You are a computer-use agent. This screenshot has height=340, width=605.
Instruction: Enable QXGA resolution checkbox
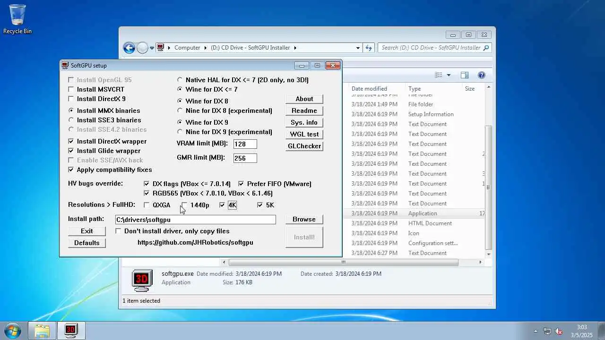click(147, 205)
